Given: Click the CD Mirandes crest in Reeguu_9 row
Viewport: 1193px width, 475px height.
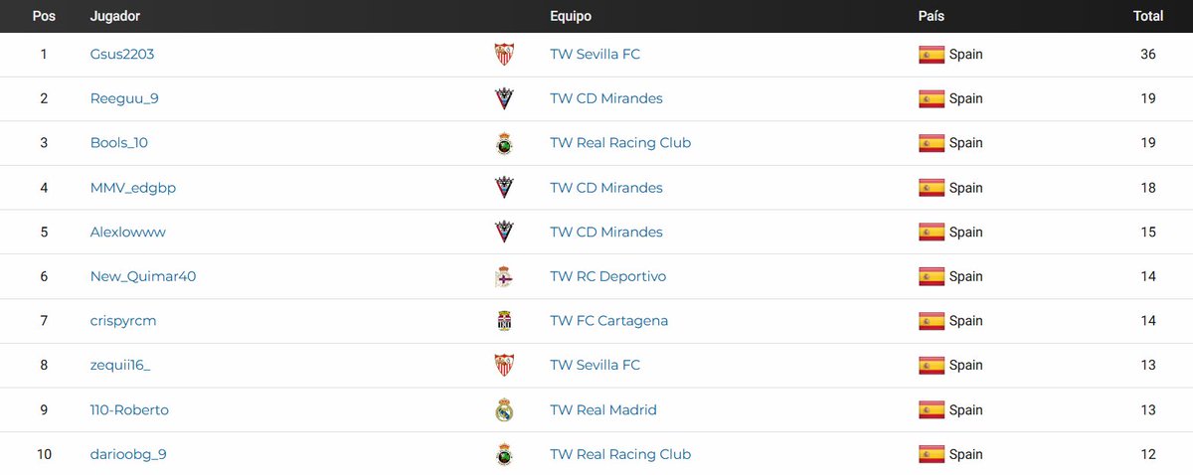Looking at the screenshot, I should tap(504, 98).
